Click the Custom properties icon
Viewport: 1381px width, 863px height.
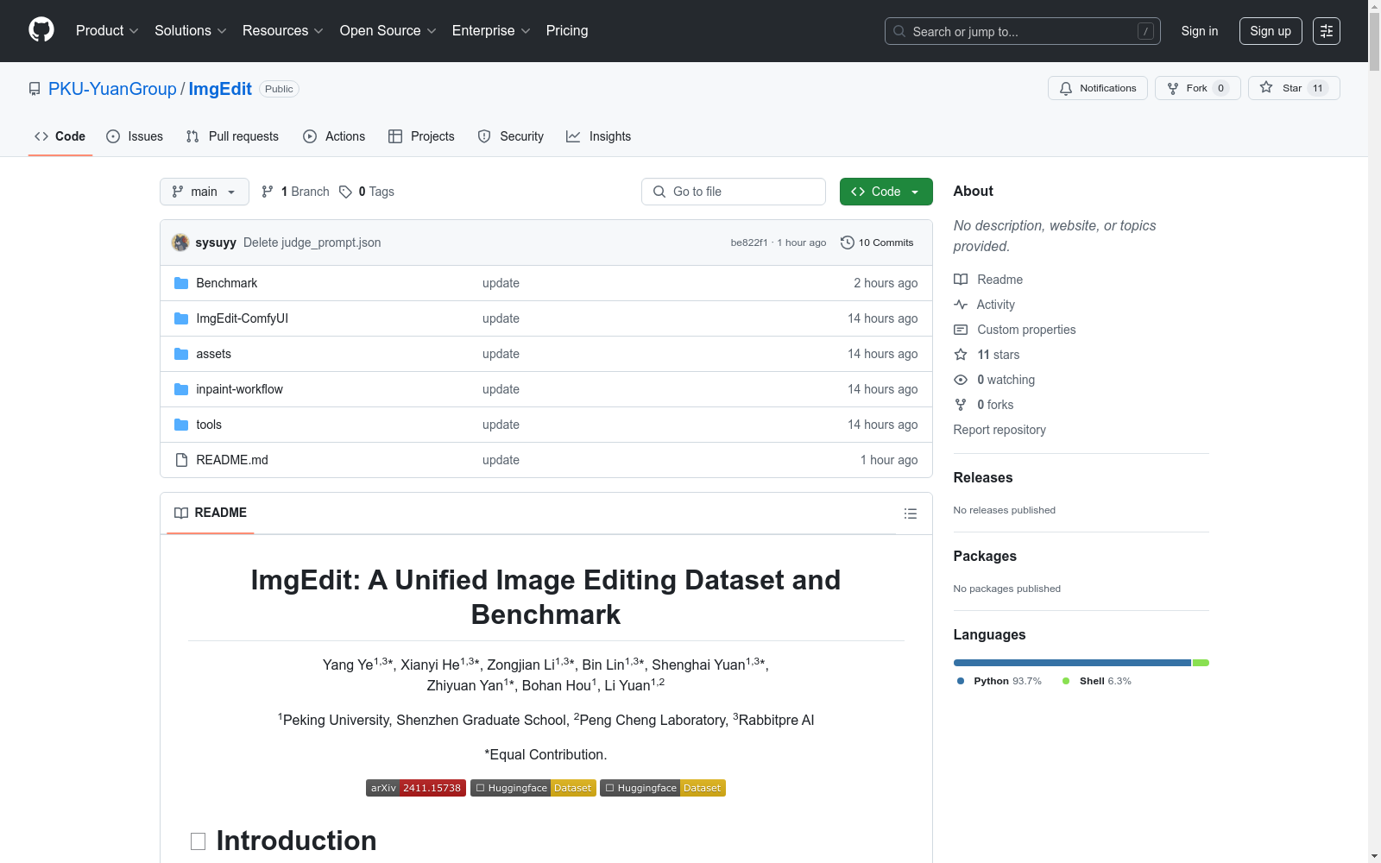961,330
